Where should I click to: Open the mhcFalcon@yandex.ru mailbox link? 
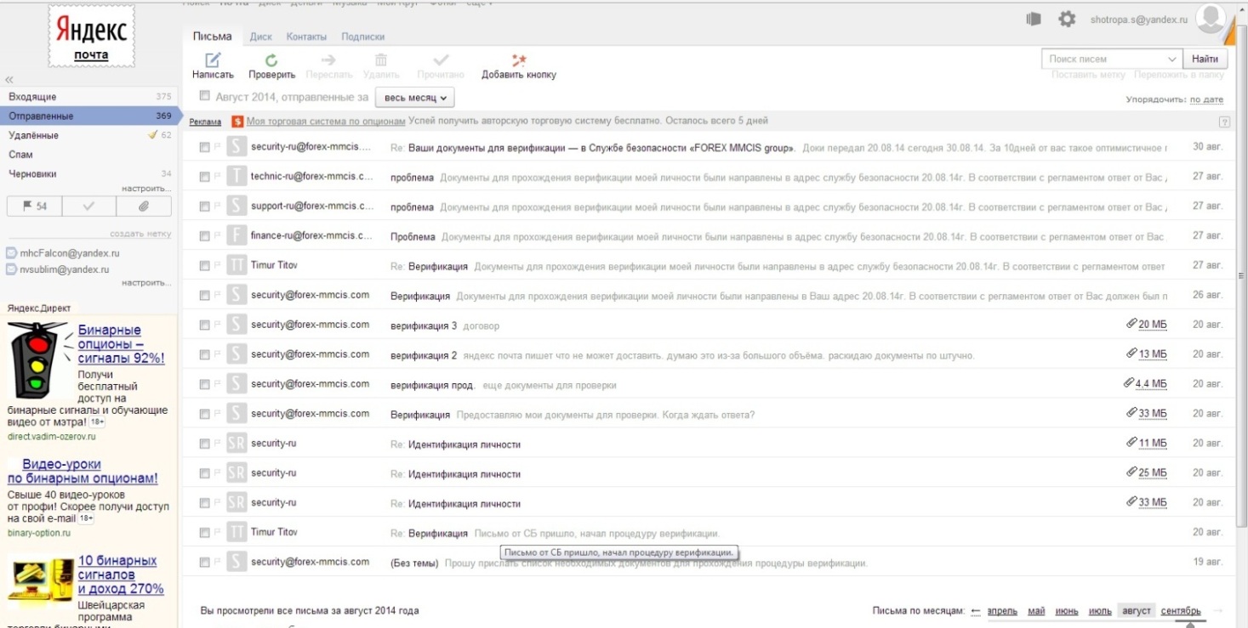click(70, 253)
